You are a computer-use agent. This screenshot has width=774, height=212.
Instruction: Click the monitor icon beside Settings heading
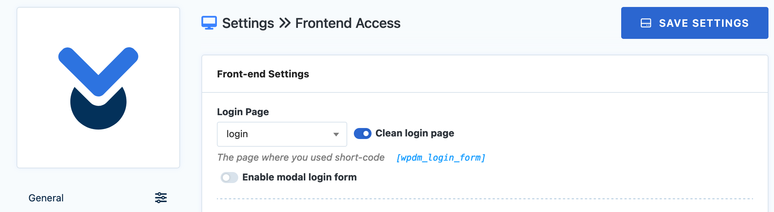click(209, 23)
